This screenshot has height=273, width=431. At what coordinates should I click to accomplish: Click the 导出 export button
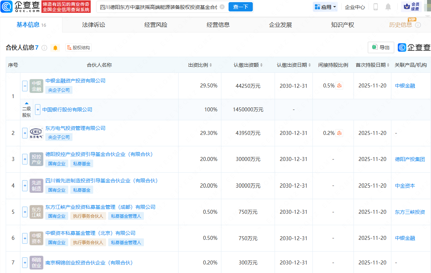click(381, 47)
